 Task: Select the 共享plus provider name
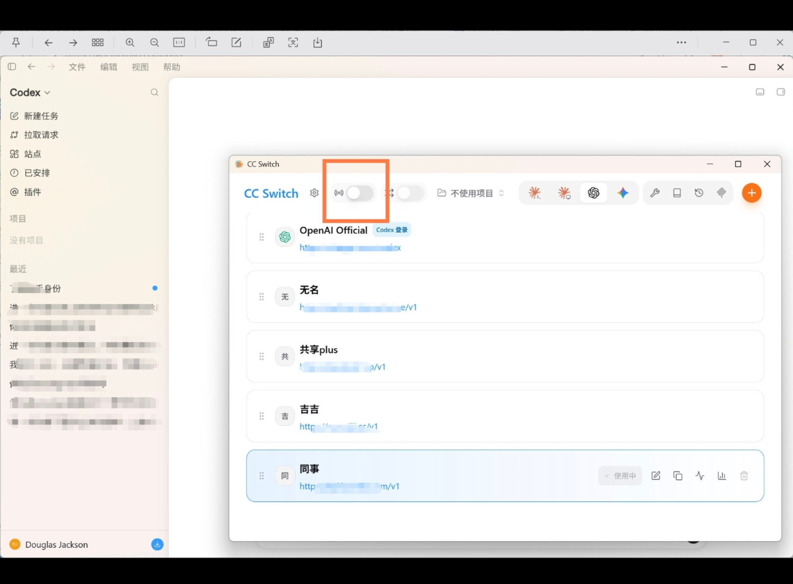[x=318, y=350]
